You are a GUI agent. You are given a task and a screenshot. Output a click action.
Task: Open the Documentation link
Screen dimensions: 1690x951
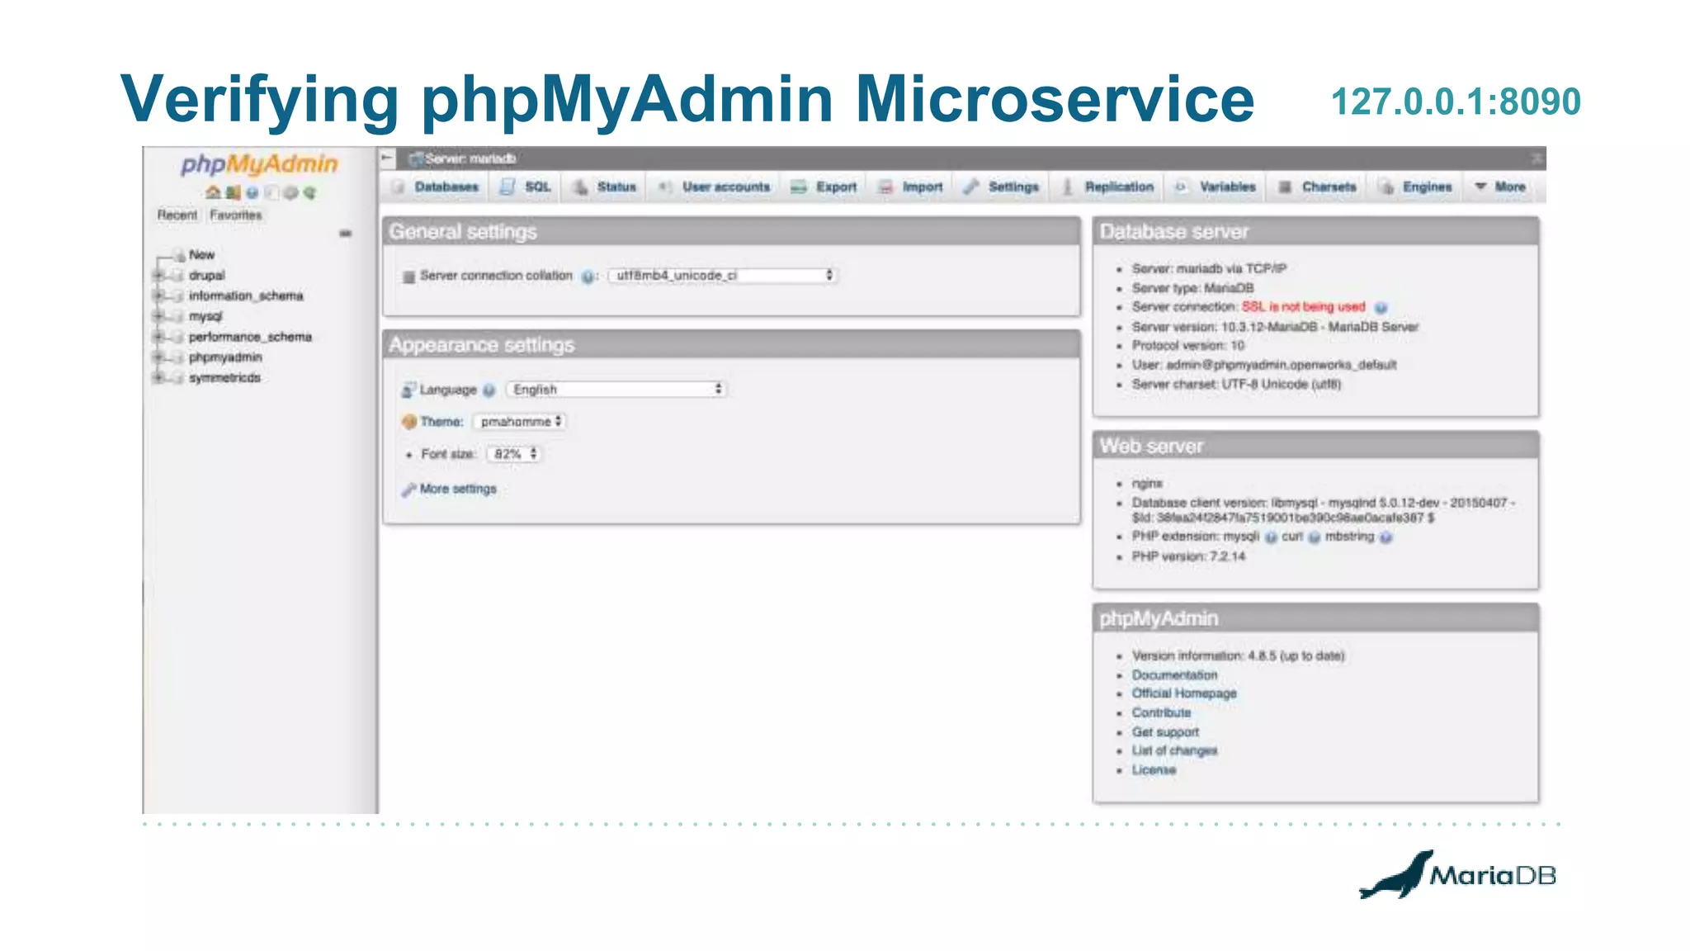[1174, 675]
